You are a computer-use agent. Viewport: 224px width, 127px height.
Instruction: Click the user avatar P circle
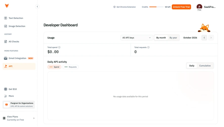pyautogui.click(x=199, y=7)
